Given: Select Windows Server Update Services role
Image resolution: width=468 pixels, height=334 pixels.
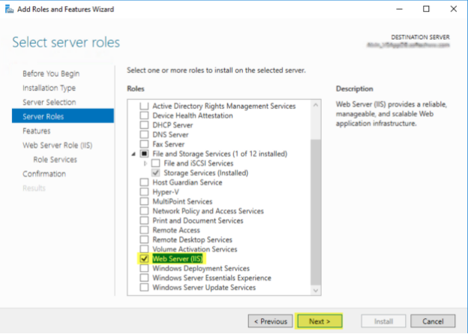Looking at the screenshot, I should pyautogui.click(x=144, y=287).
